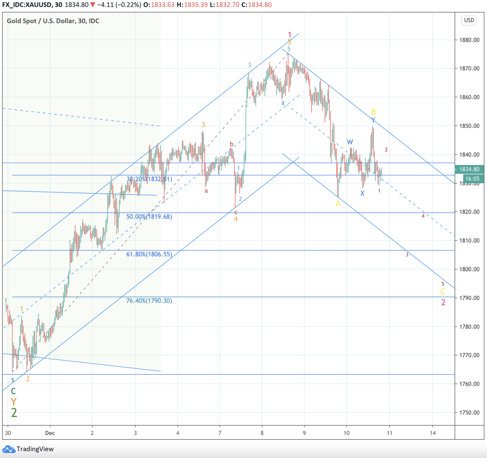Click the blue W wave label
487x458 pixels.
350,142
